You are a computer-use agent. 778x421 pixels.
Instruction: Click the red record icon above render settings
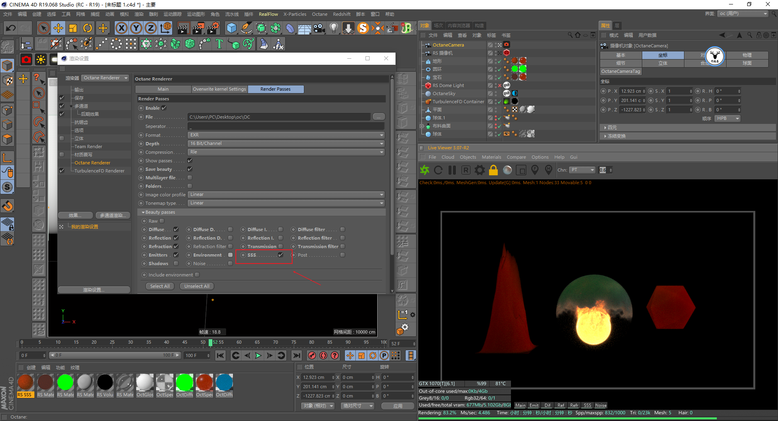(x=26, y=60)
